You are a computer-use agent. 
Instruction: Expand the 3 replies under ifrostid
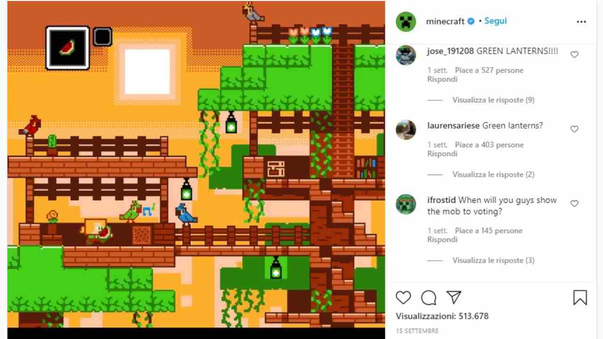(x=493, y=260)
